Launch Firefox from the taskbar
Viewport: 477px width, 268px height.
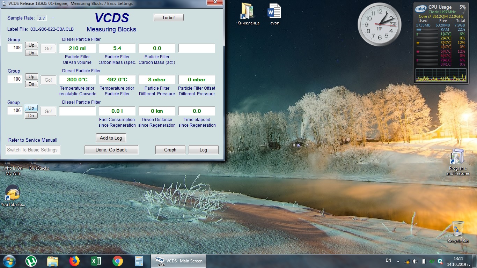[74, 261]
